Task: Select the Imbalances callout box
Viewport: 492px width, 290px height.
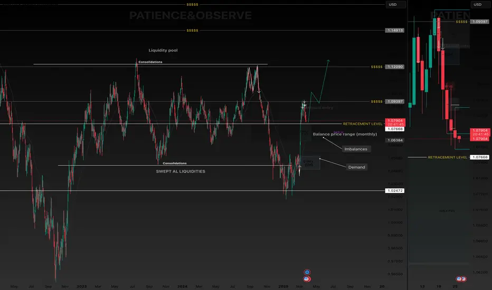Action: [356, 149]
